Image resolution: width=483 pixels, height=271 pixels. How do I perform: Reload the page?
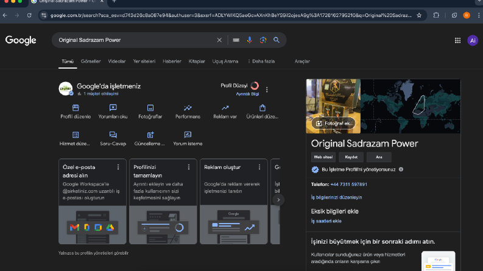(x=29, y=15)
